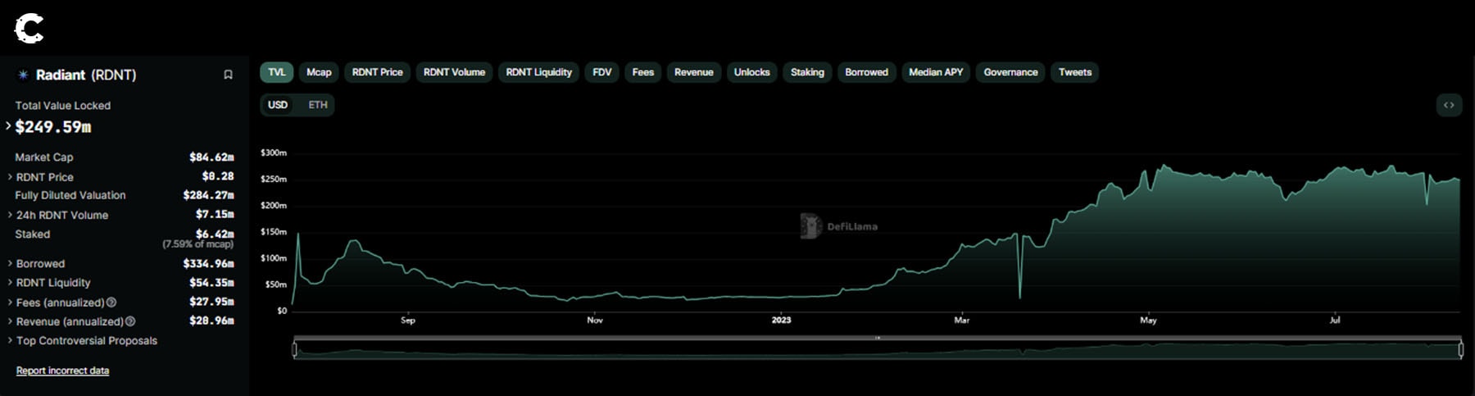
Task: Click the info icon next to Revenue (annualized)
Action: (x=130, y=322)
